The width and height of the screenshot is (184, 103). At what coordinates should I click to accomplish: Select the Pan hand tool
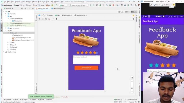click(x=132, y=78)
